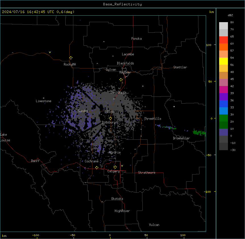Select the Stettler label
This screenshot has height=239, width=245.
[x=180, y=67]
